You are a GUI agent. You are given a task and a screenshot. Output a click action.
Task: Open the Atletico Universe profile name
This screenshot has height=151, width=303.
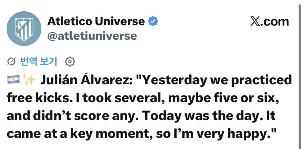[x=96, y=22]
